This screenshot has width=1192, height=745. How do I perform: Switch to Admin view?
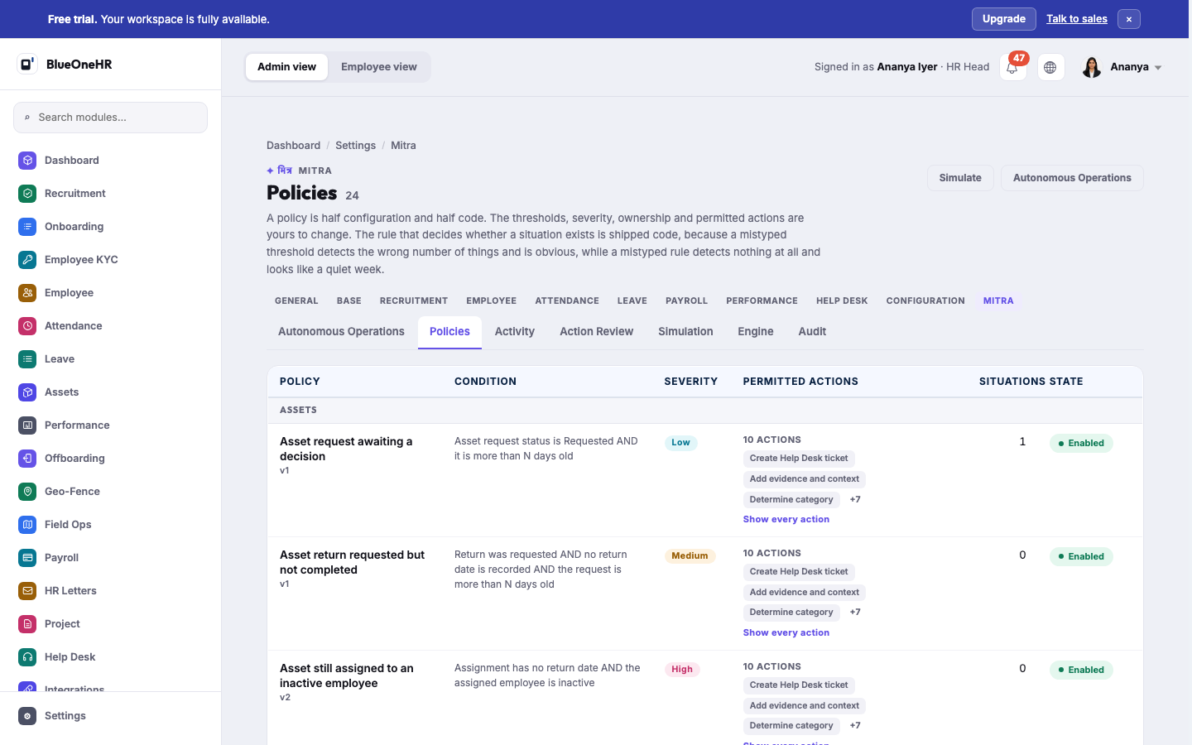pos(286,67)
